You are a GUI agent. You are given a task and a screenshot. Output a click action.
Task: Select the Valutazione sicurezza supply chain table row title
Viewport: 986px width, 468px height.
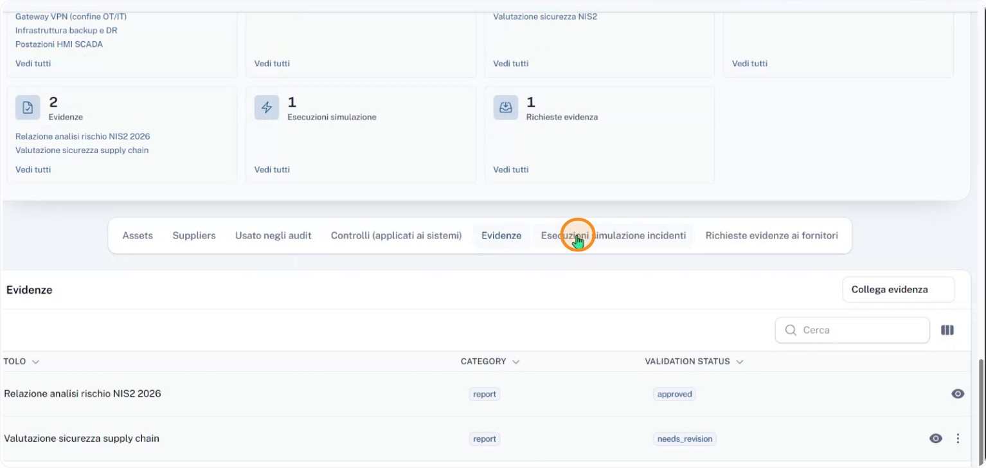(x=82, y=438)
